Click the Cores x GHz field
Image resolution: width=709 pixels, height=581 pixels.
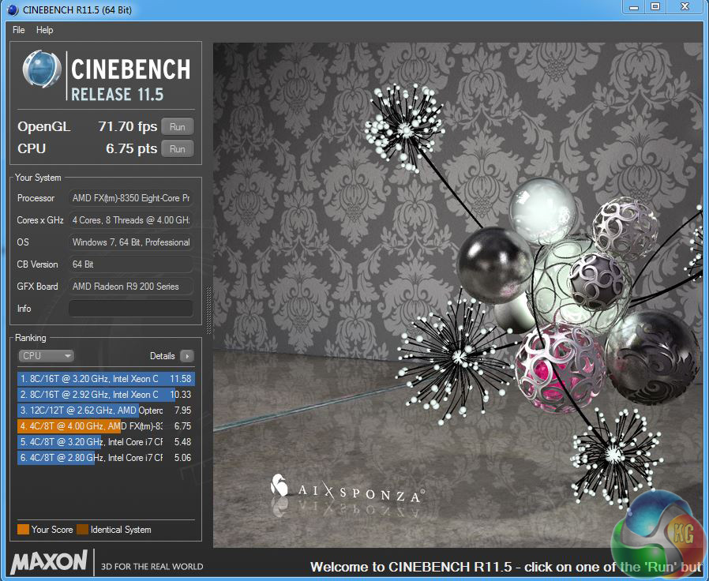131,220
